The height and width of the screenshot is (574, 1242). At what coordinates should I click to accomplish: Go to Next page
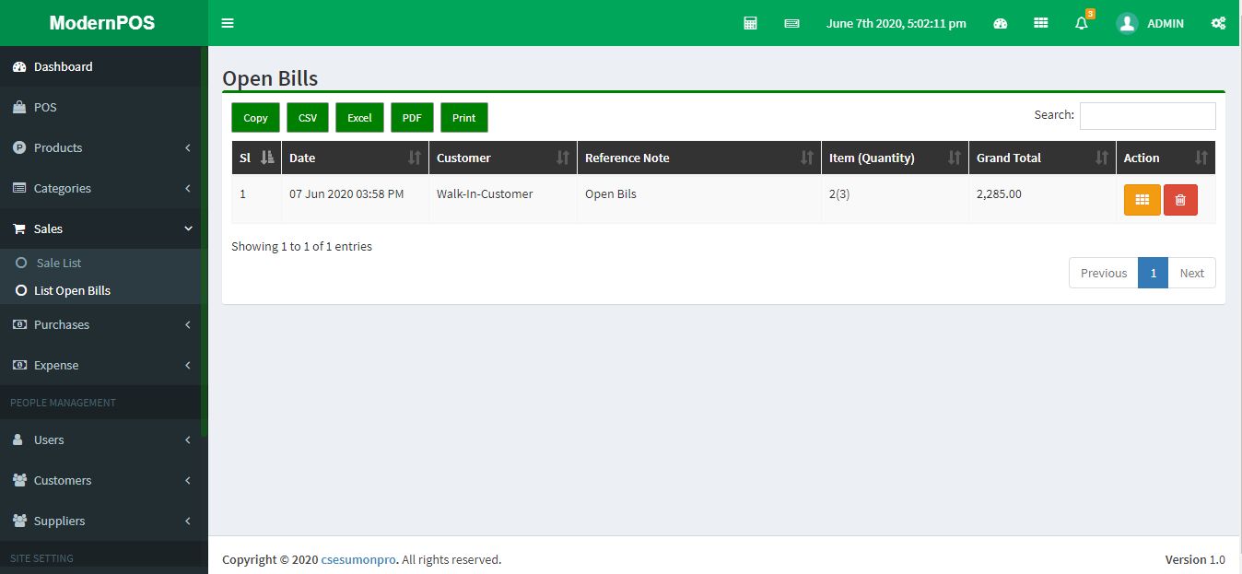click(x=1192, y=273)
